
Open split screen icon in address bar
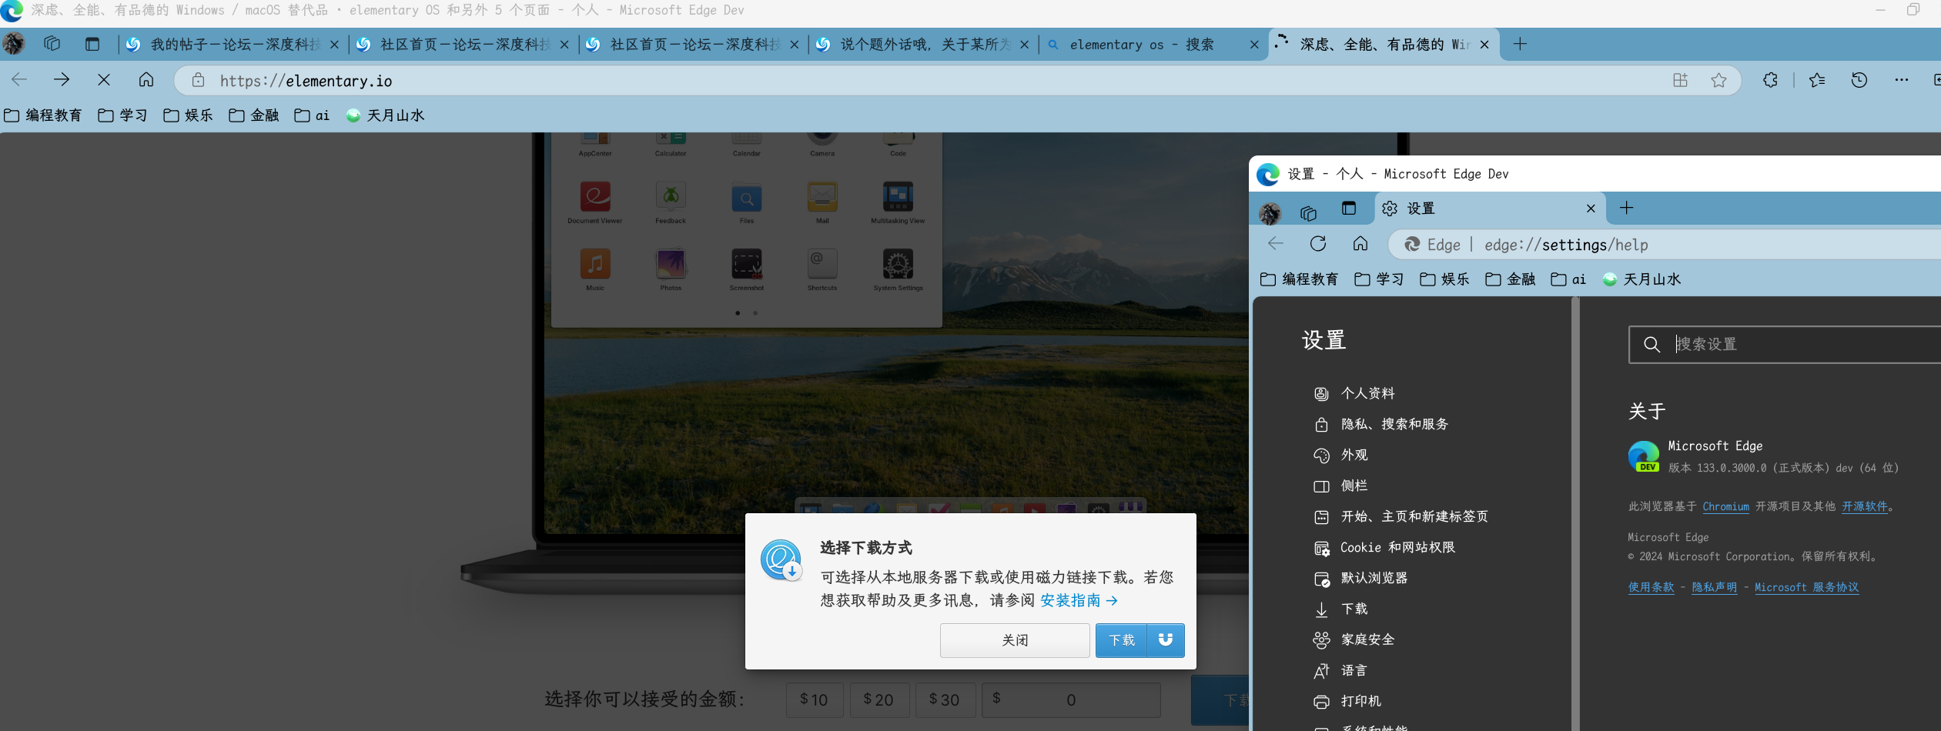click(x=1680, y=80)
